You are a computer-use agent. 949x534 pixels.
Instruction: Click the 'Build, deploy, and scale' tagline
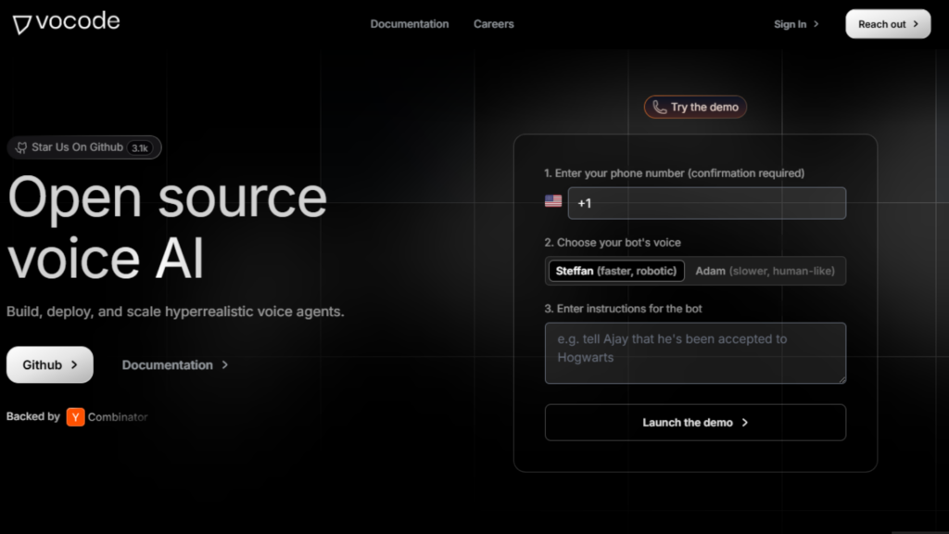[175, 311]
